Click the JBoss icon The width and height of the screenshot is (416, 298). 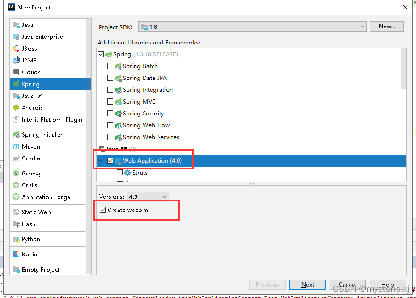(x=16, y=48)
